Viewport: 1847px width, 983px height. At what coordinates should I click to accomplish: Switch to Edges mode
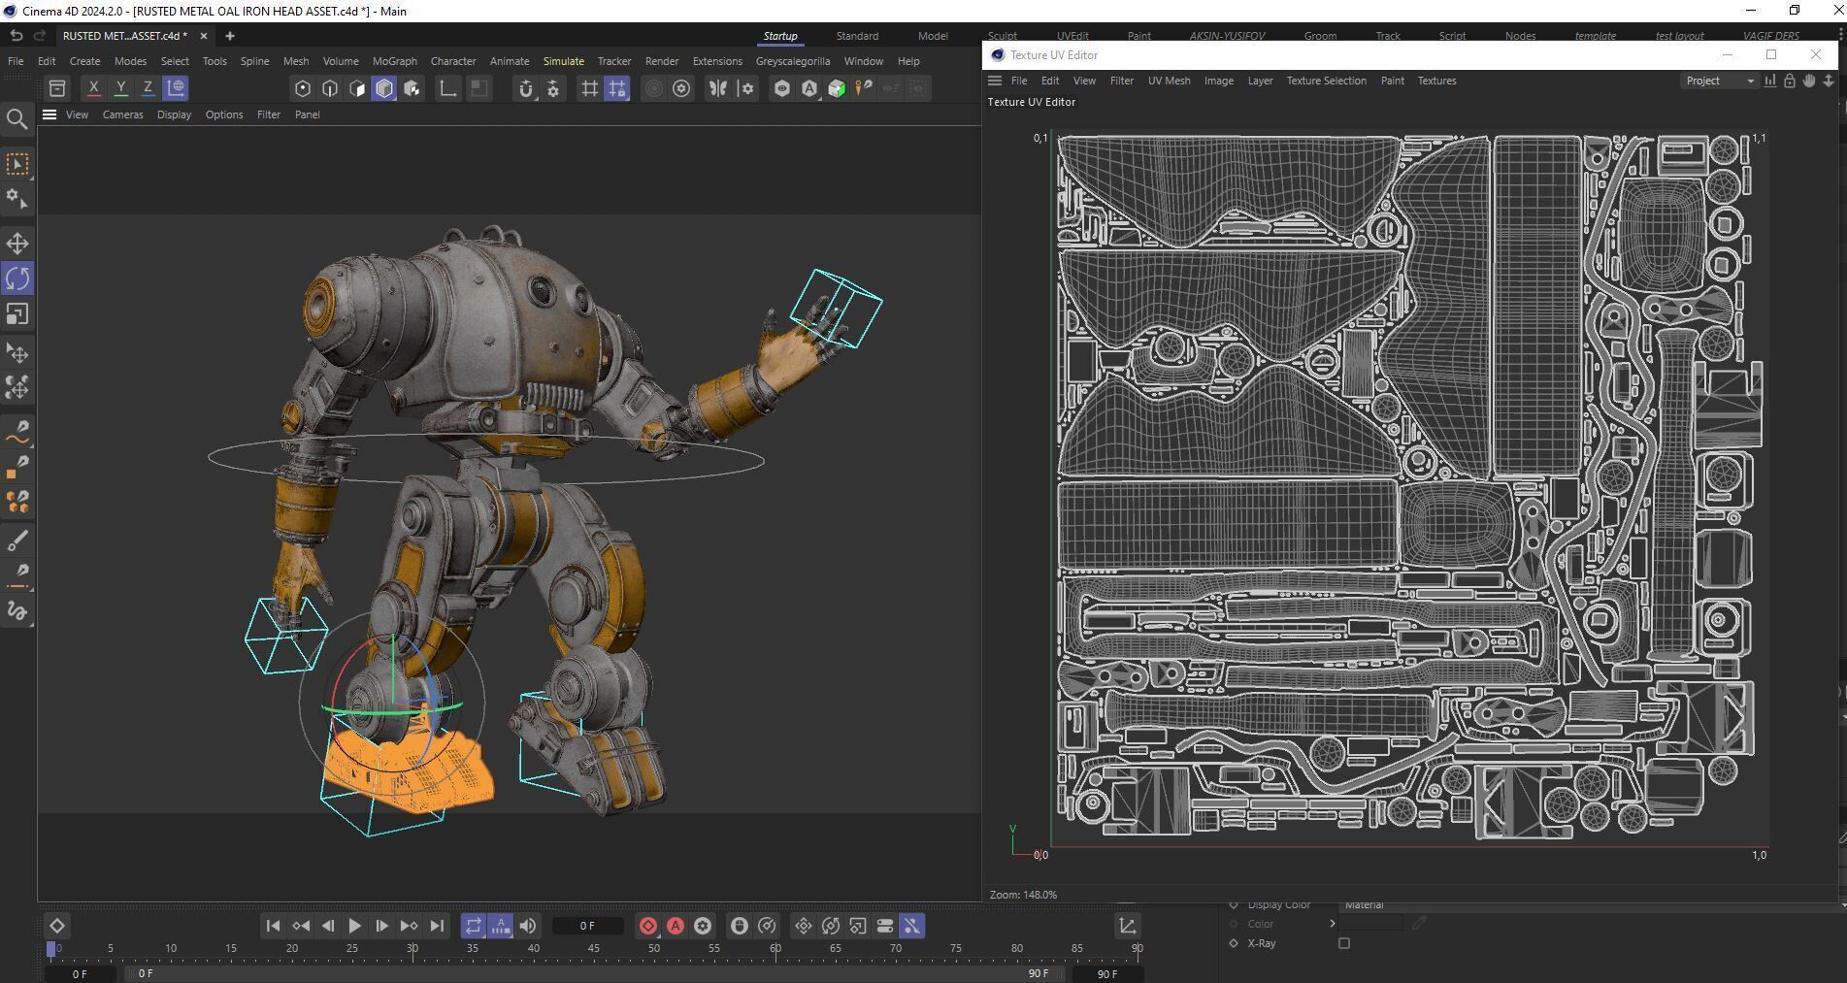tap(330, 88)
